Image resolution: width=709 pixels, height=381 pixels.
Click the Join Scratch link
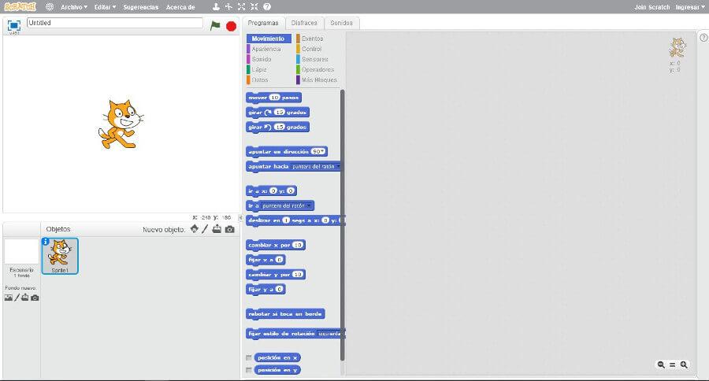(x=651, y=7)
